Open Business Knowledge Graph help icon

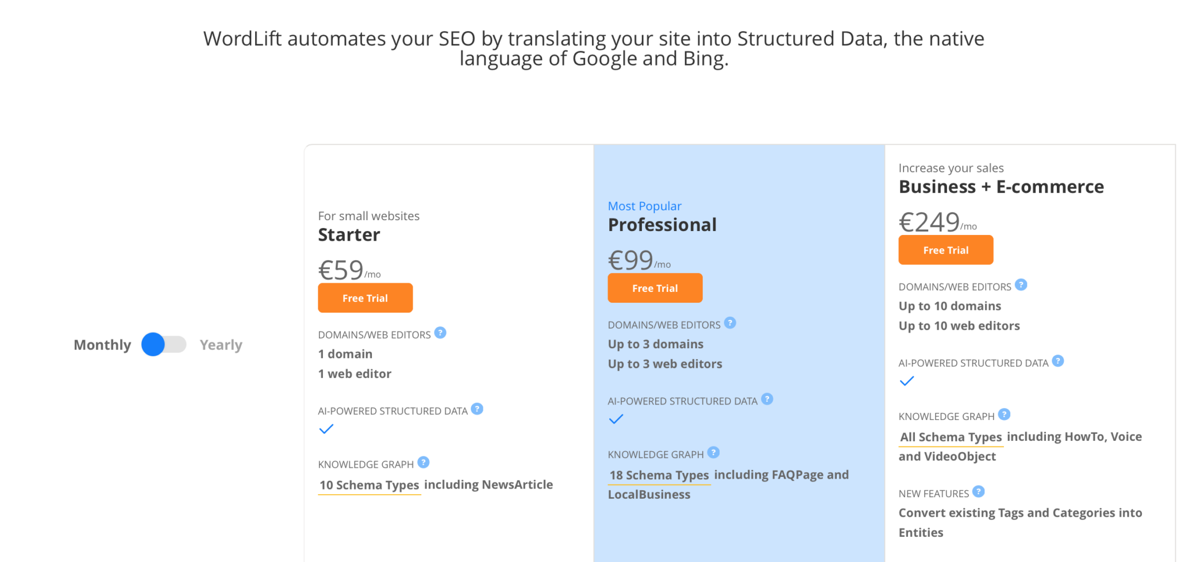[x=1005, y=414]
